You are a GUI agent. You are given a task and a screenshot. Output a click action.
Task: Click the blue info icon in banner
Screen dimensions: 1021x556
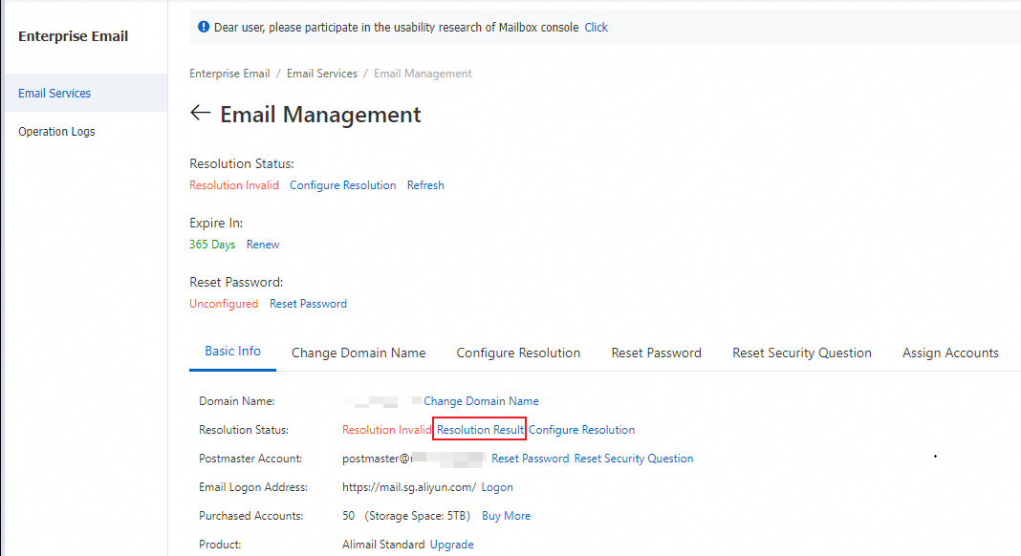(x=204, y=28)
